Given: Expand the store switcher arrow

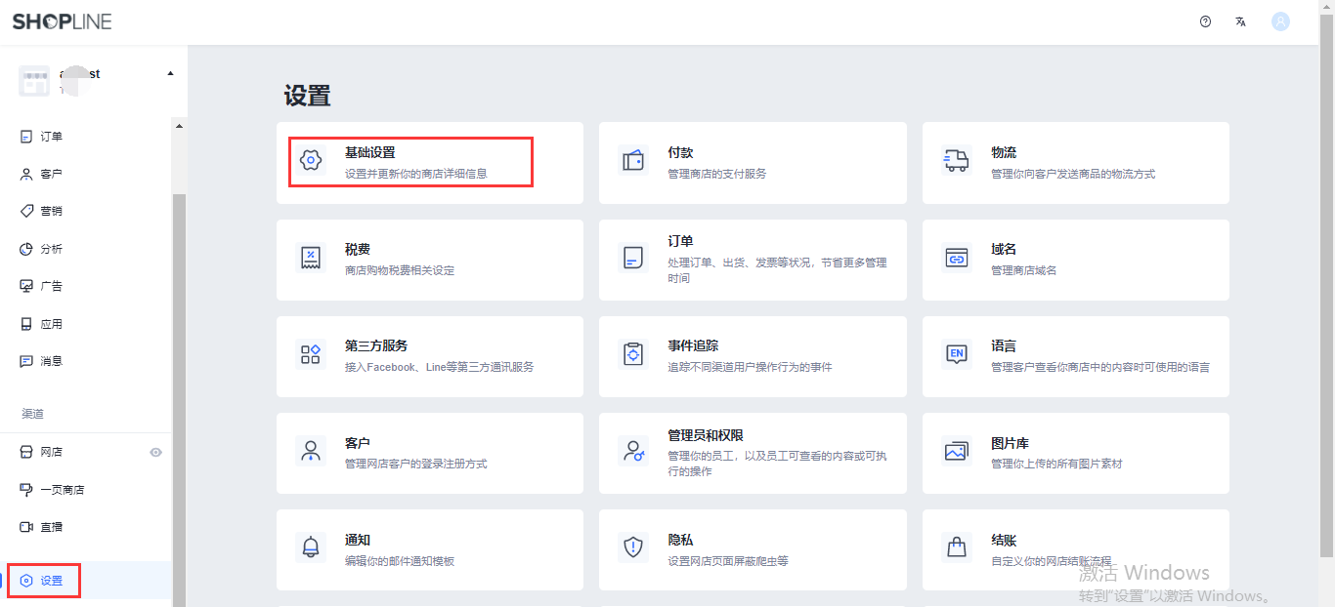Looking at the screenshot, I should pyautogui.click(x=170, y=73).
